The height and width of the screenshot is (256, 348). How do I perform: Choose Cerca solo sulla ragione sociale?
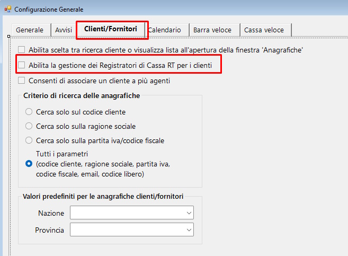pyautogui.click(x=29, y=126)
